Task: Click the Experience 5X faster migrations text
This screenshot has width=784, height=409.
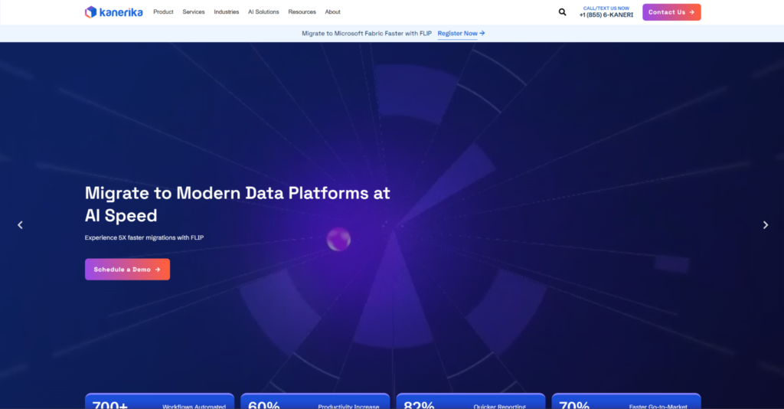Action: (x=144, y=237)
